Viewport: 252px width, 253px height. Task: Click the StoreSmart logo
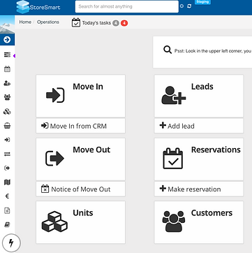pyautogui.click(x=38, y=7)
